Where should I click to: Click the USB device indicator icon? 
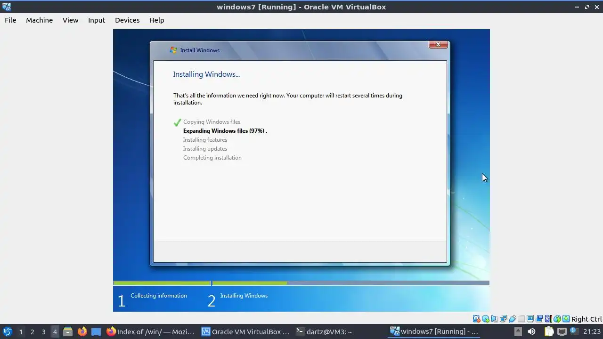pyautogui.click(x=513, y=319)
